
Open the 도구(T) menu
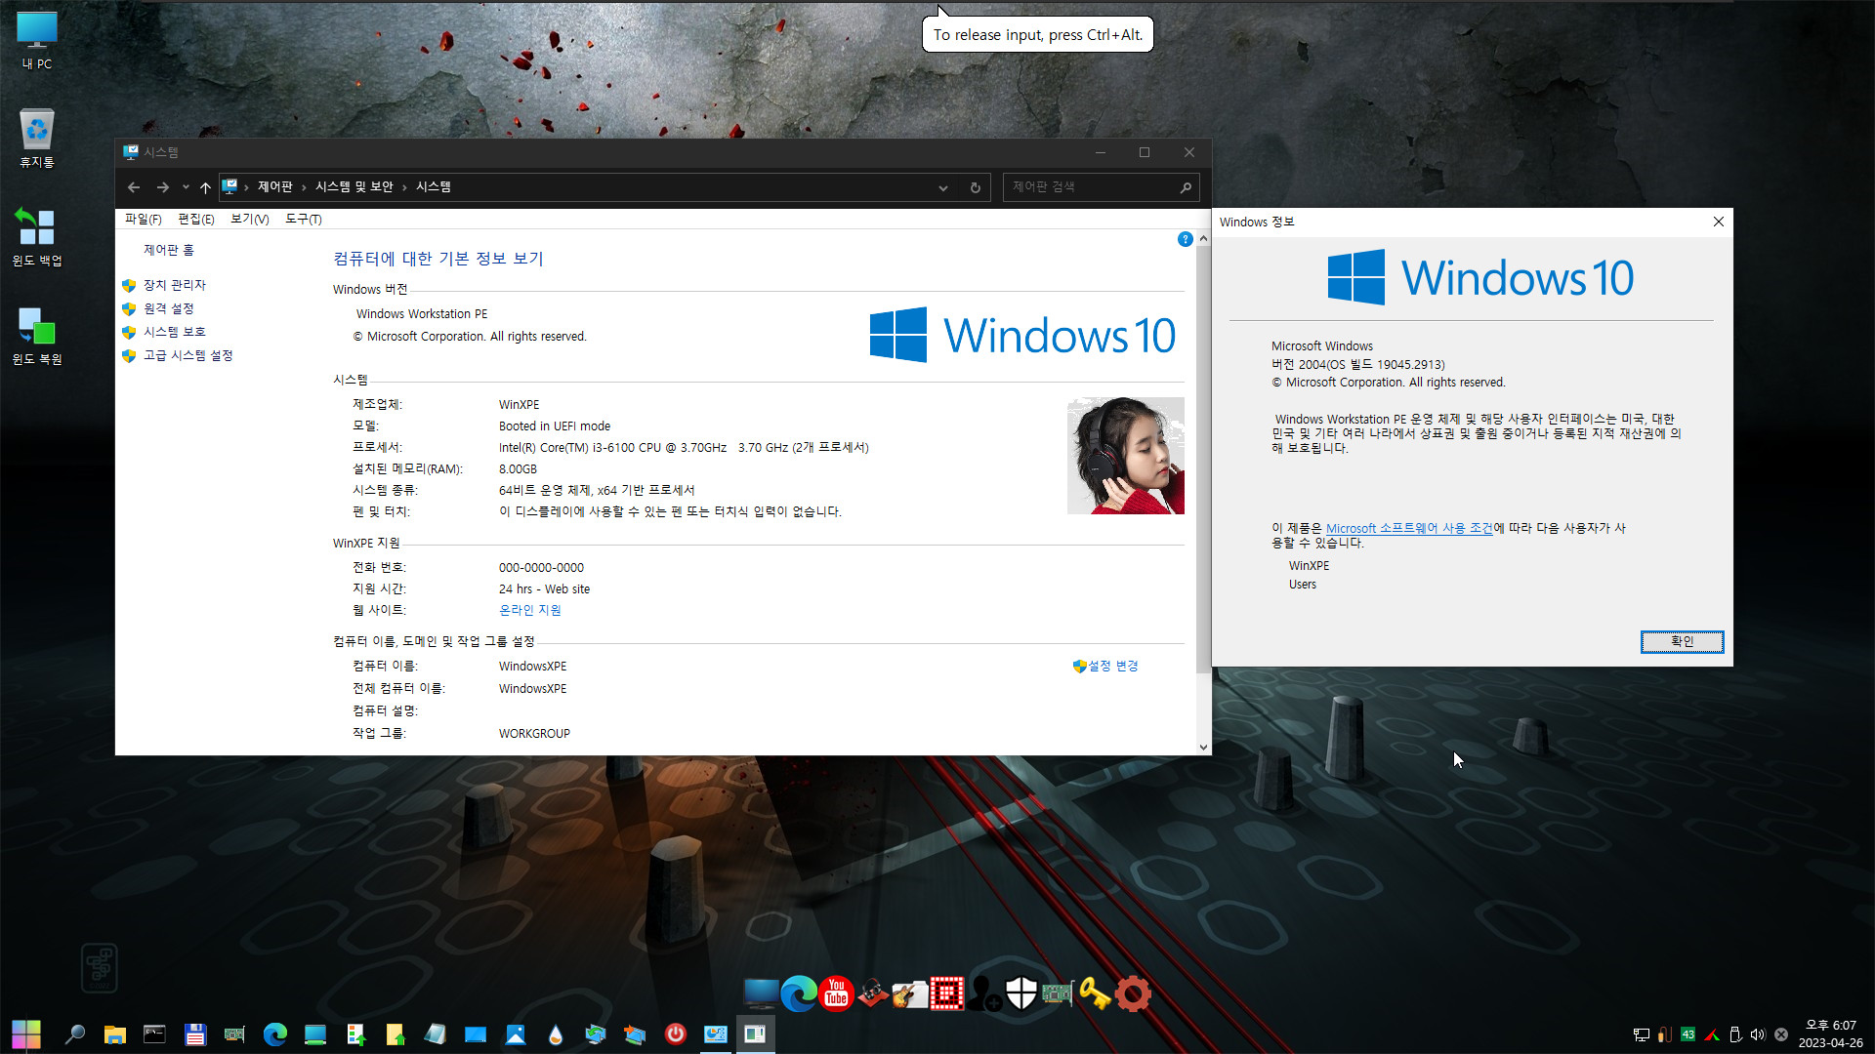[304, 219]
